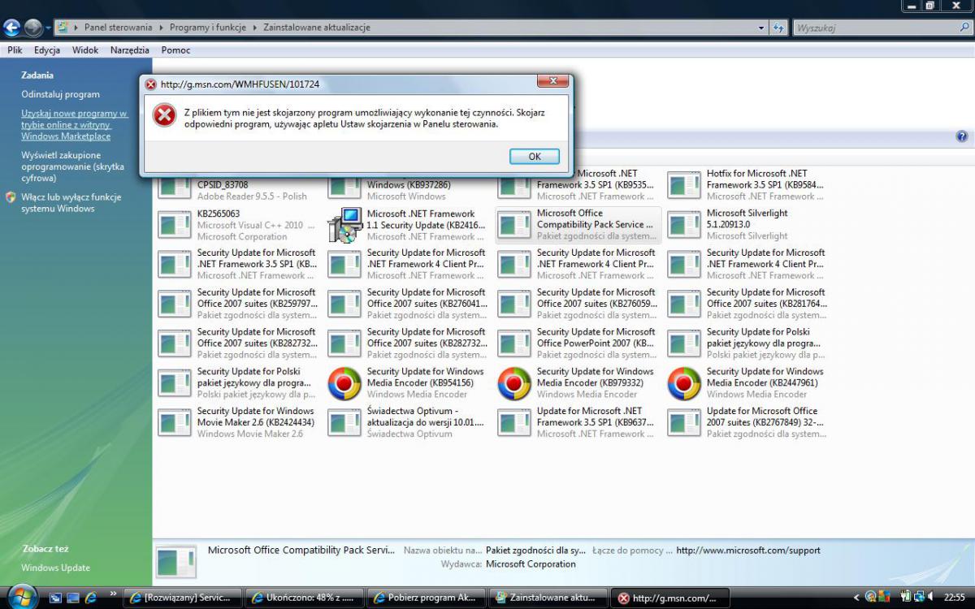975x609 pixels.
Task: Show hidden tray icons chevron
Action: click(x=856, y=597)
